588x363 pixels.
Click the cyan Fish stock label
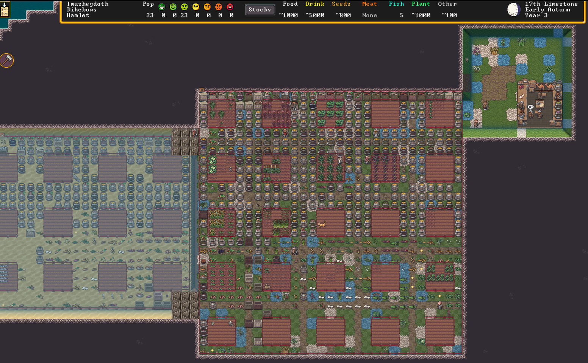click(x=396, y=4)
